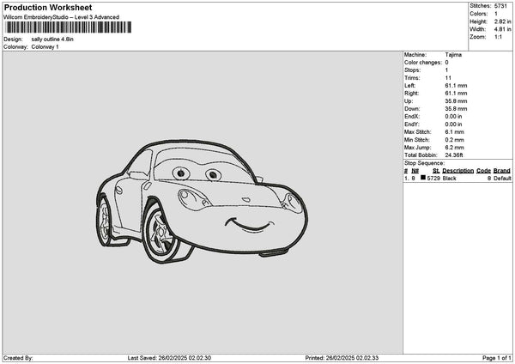
Task: Click the Brand column header
Action: [502, 171]
